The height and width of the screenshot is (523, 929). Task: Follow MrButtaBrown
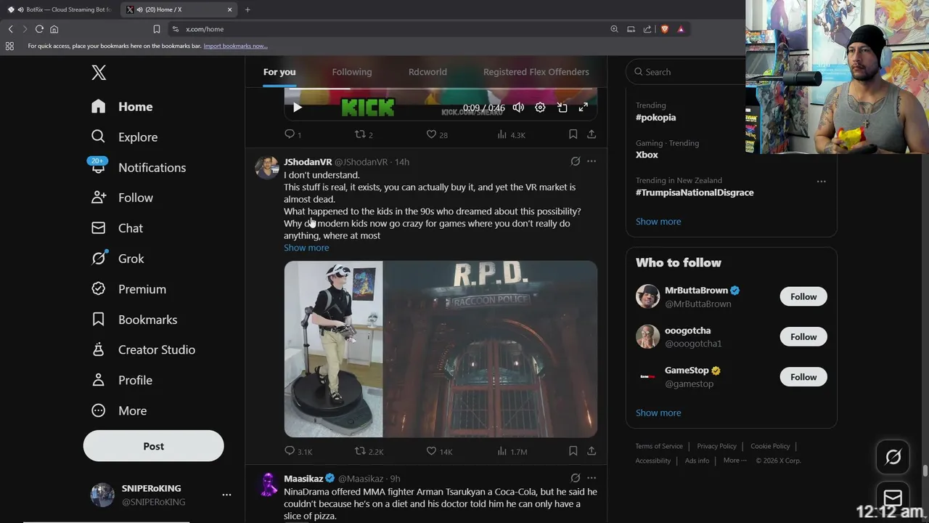[x=803, y=296]
